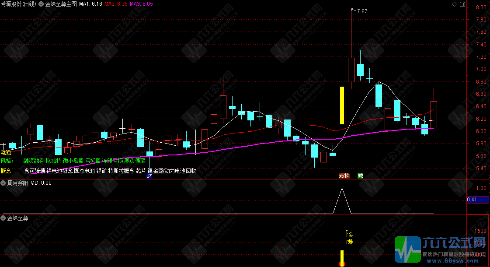The width and height of the screenshot is (490, 267).
Task: Click the 锂电池概念 concept tag
Action: click(x=59, y=171)
